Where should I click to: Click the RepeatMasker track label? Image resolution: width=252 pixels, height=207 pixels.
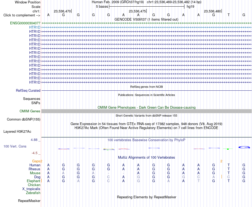pyautogui.click(x=29, y=201)
